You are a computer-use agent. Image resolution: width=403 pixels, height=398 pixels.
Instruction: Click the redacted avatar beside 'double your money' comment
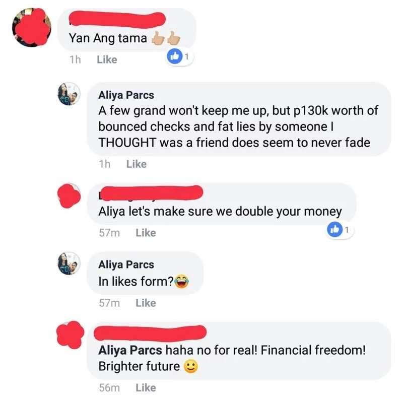tap(69, 195)
